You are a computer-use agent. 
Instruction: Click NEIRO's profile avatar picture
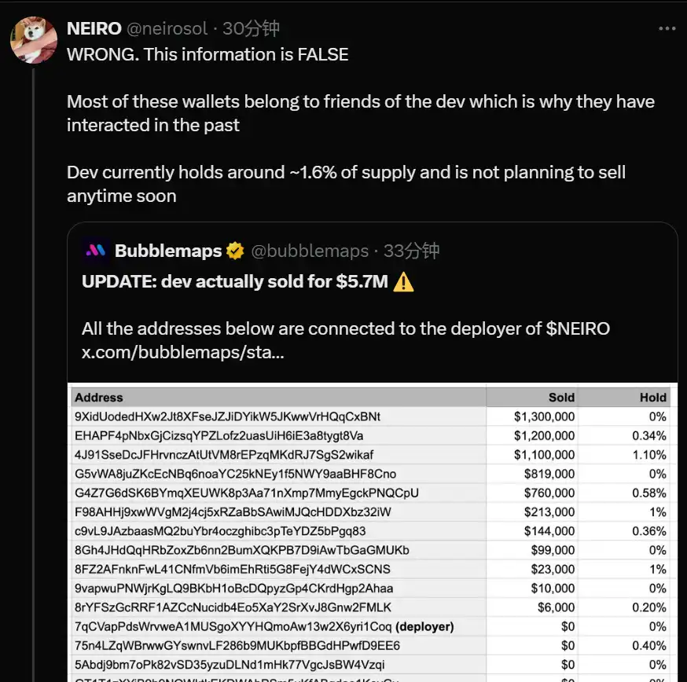(34, 40)
